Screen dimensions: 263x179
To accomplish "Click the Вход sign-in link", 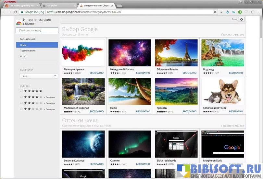I will pos(234,19).
